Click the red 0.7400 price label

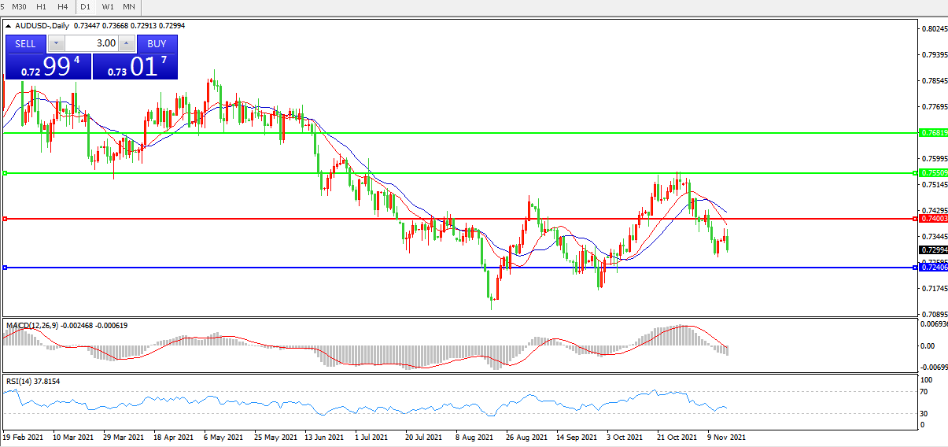932,218
